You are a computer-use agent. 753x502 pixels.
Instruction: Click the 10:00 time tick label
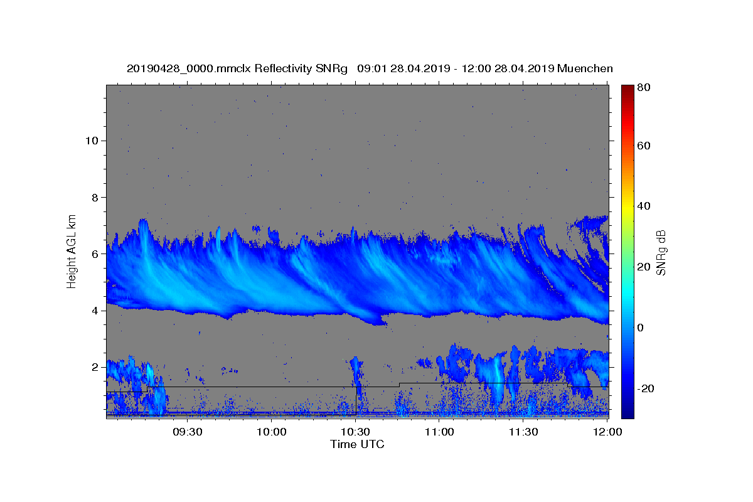click(x=272, y=432)
